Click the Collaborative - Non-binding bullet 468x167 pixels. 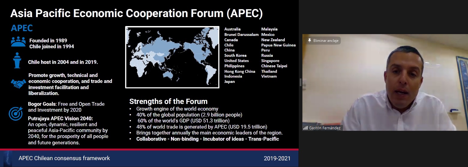pyautogui.click(x=208, y=139)
